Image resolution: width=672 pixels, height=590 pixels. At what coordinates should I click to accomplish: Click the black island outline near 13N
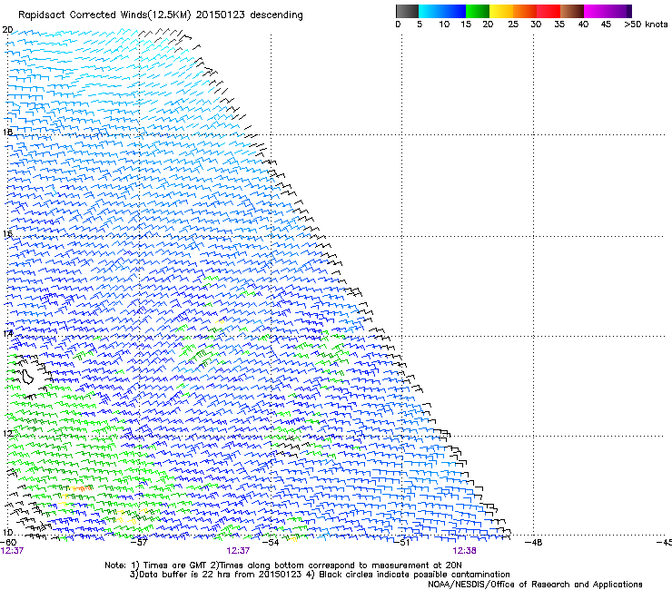coord(28,376)
